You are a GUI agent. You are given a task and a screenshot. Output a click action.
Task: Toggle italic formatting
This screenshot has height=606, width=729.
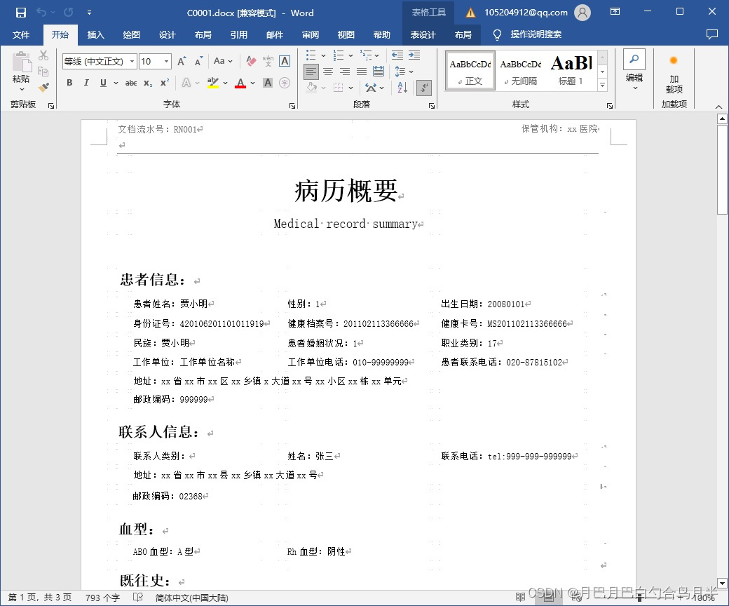click(x=86, y=82)
